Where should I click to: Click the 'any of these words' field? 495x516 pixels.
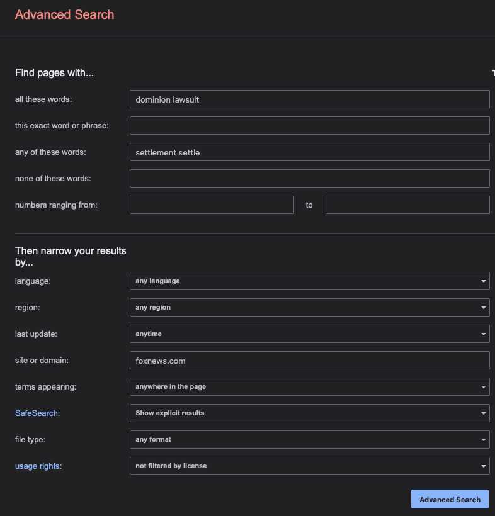[x=310, y=152]
